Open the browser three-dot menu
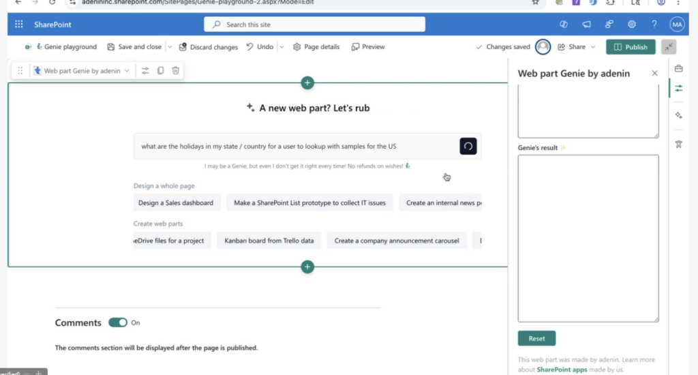 click(678, 2)
